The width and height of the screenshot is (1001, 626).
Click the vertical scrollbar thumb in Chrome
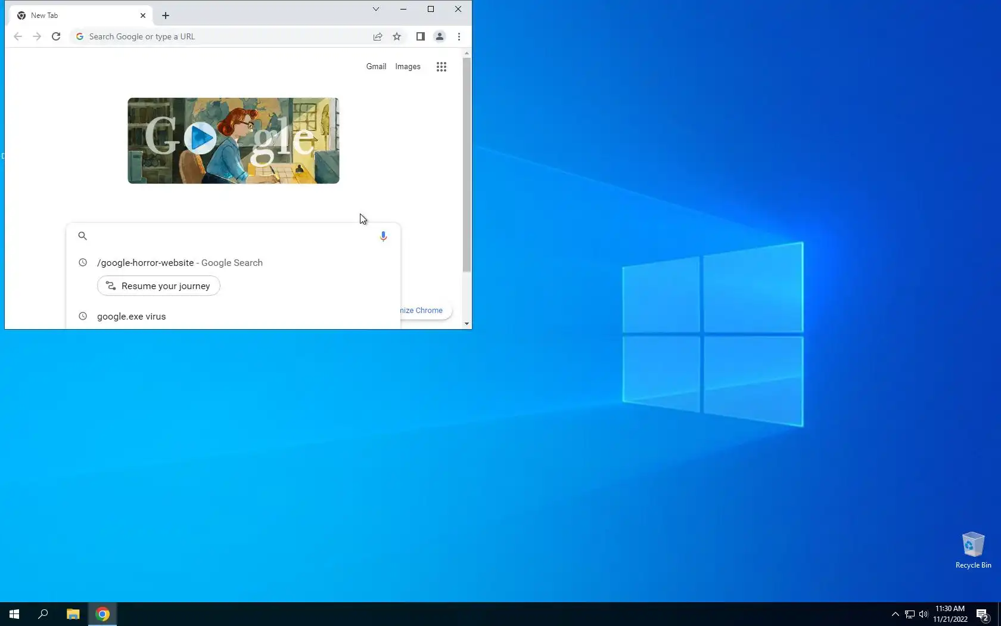(x=467, y=165)
